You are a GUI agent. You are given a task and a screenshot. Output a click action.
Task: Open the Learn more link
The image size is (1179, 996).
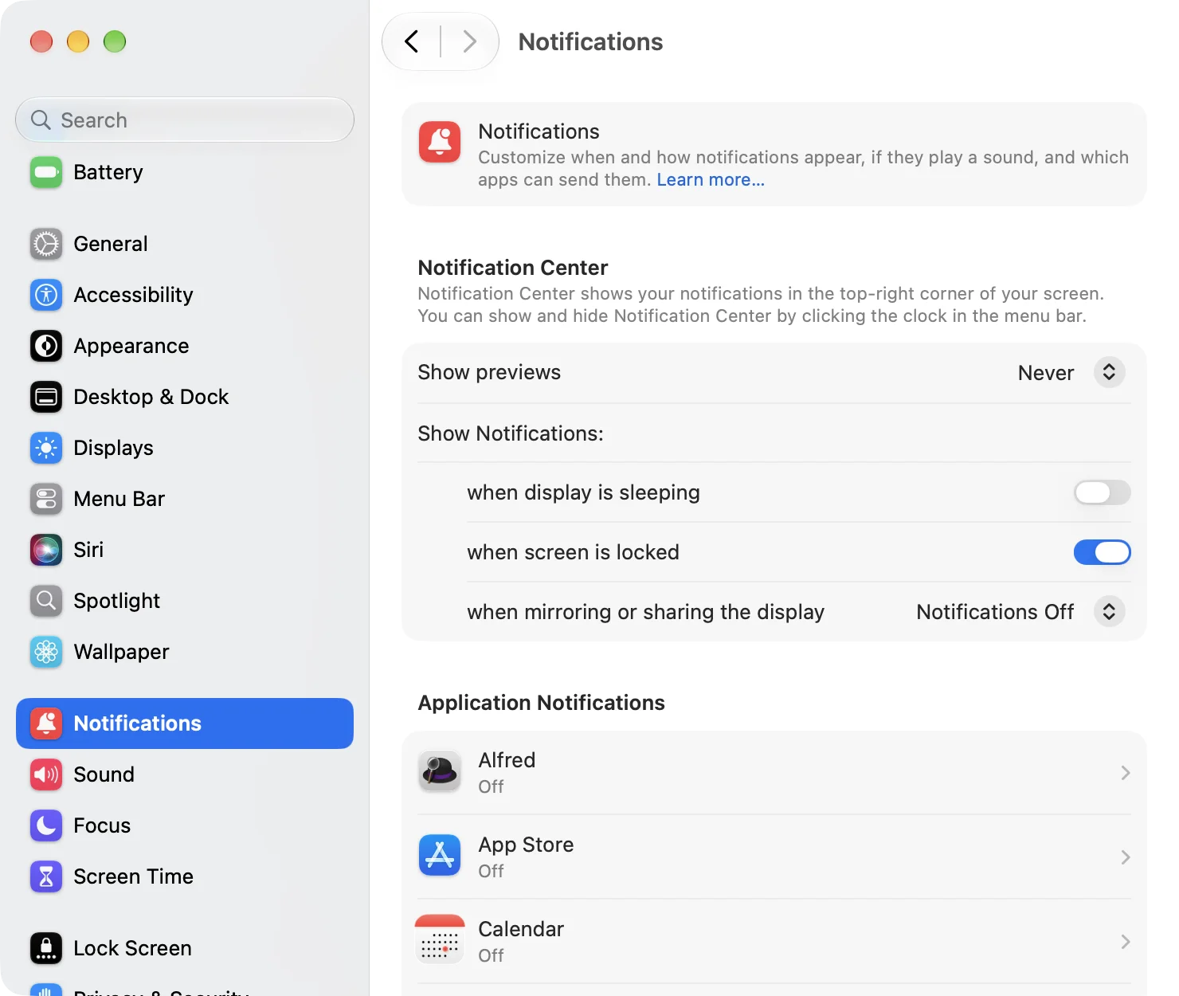coord(711,180)
